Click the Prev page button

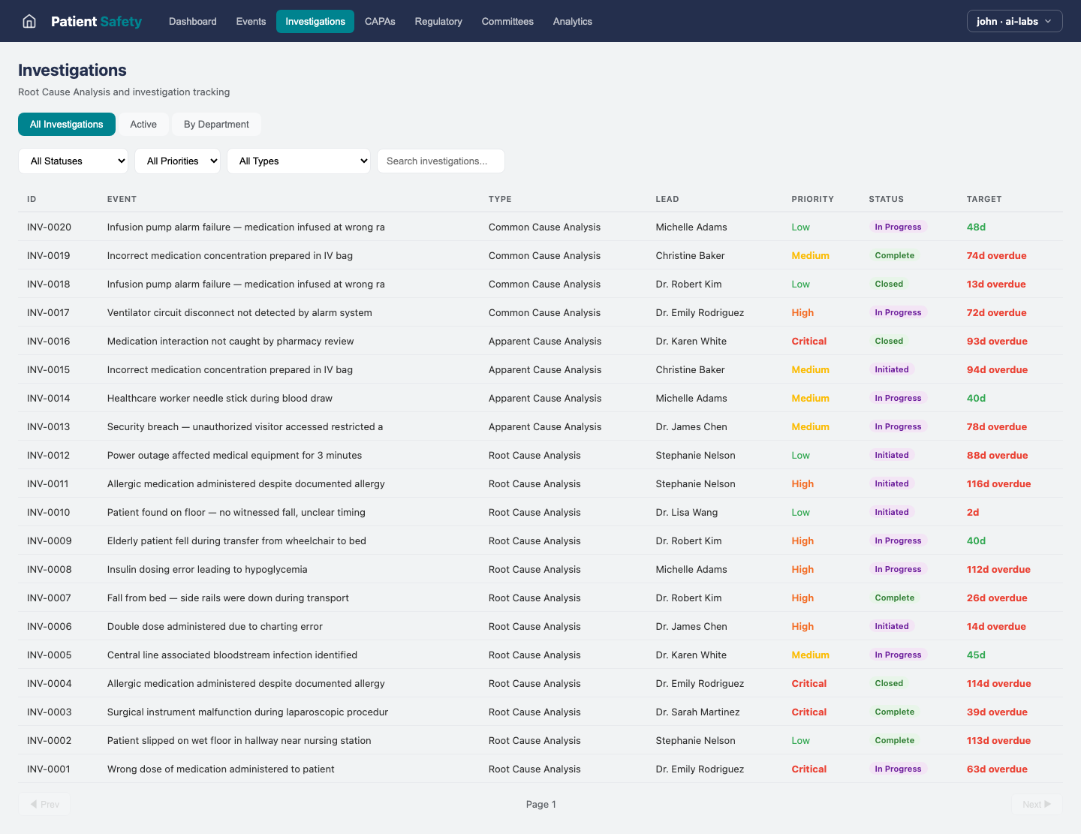(x=44, y=804)
